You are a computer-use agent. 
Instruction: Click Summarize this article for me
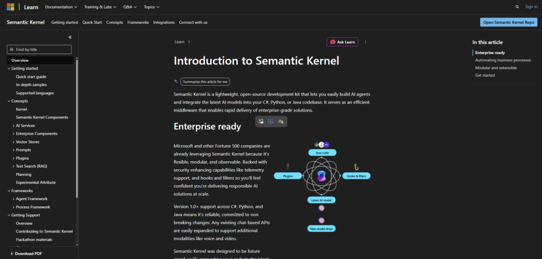click(x=205, y=82)
